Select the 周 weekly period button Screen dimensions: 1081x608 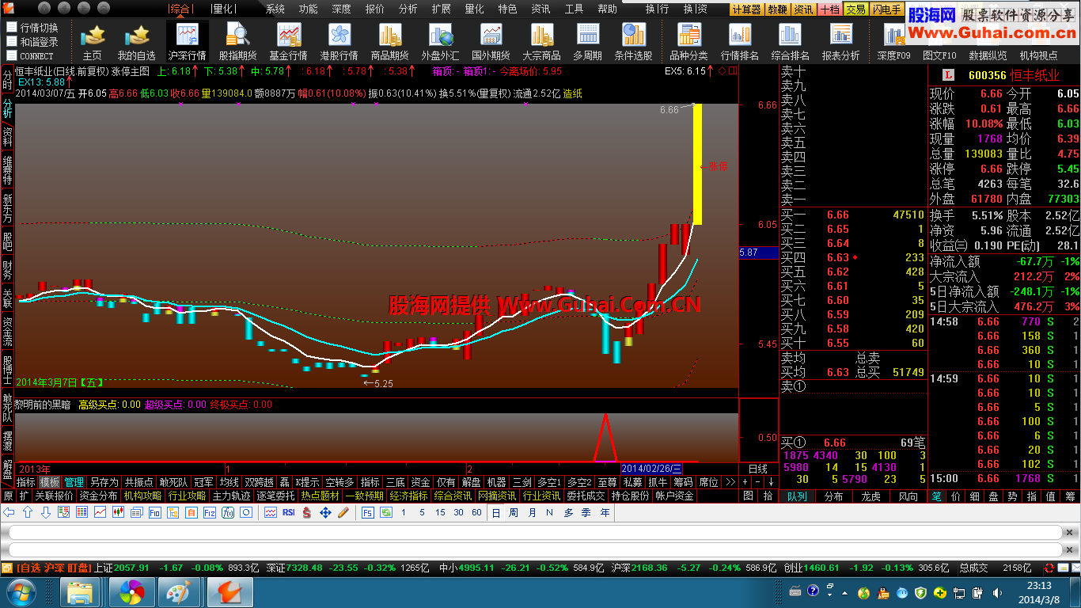click(x=514, y=512)
